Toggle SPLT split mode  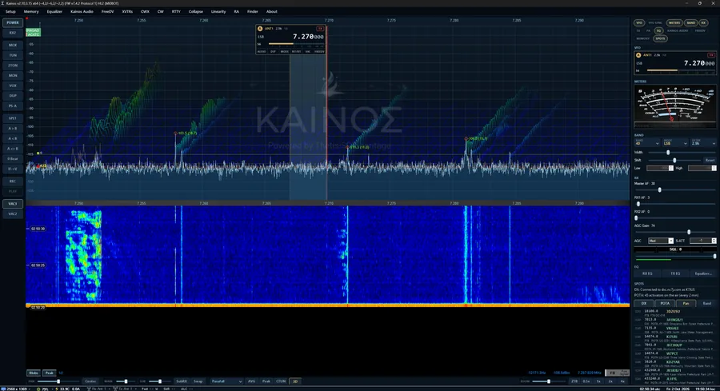pyautogui.click(x=12, y=118)
